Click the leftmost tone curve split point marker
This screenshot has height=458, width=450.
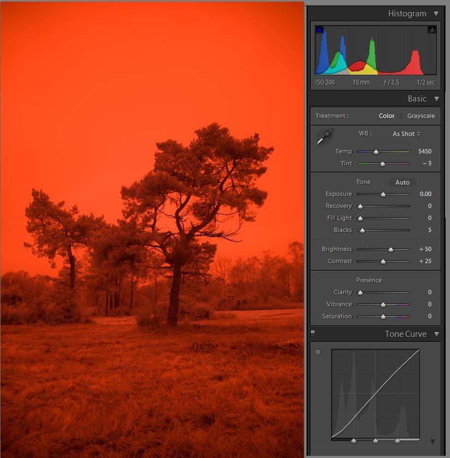(353, 441)
